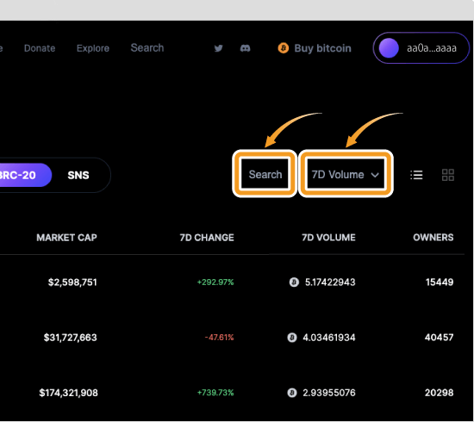Image resolution: width=474 pixels, height=422 pixels.
Task: Sort by 7D CHANGE column header
Action: [x=207, y=238]
